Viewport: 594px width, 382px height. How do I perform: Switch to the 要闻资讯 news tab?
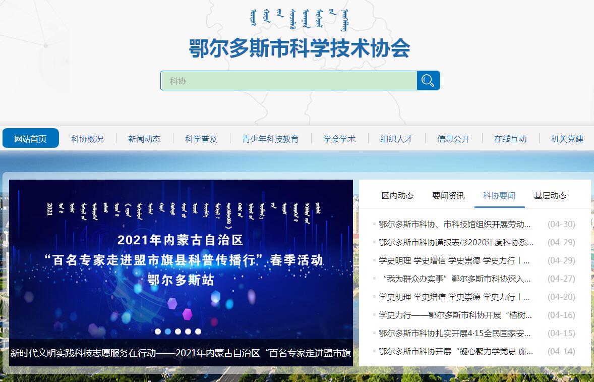tap(448, 196)
